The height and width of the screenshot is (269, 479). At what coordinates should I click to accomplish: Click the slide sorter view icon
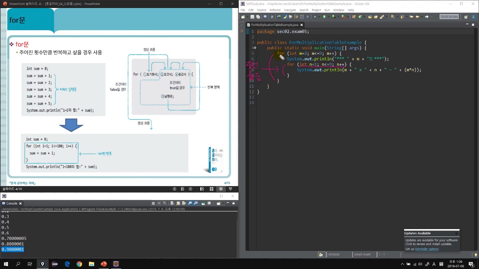pyautogui.click(x=211, y=189)
